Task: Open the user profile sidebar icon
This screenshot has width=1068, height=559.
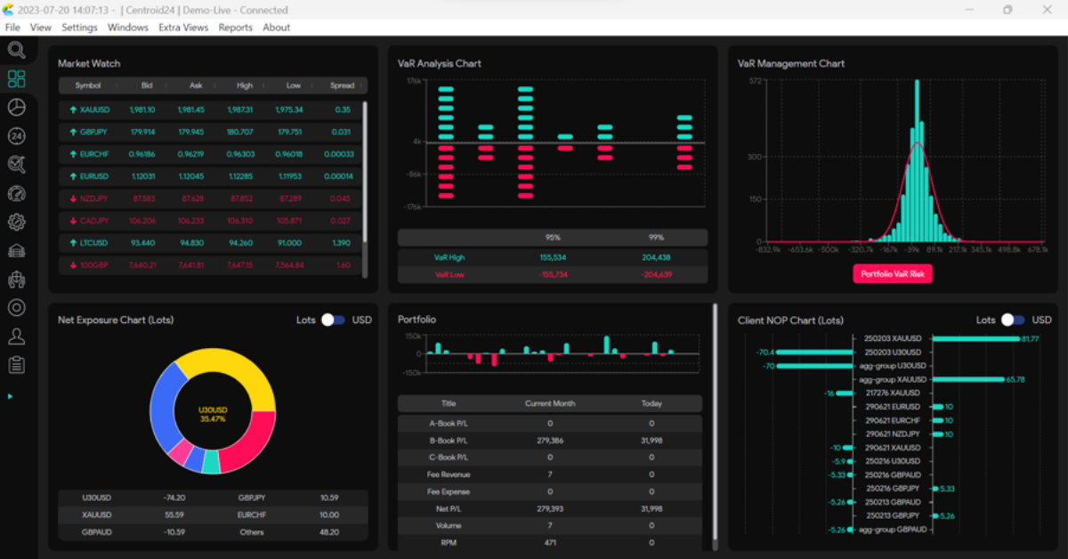Action: [16, 336]
